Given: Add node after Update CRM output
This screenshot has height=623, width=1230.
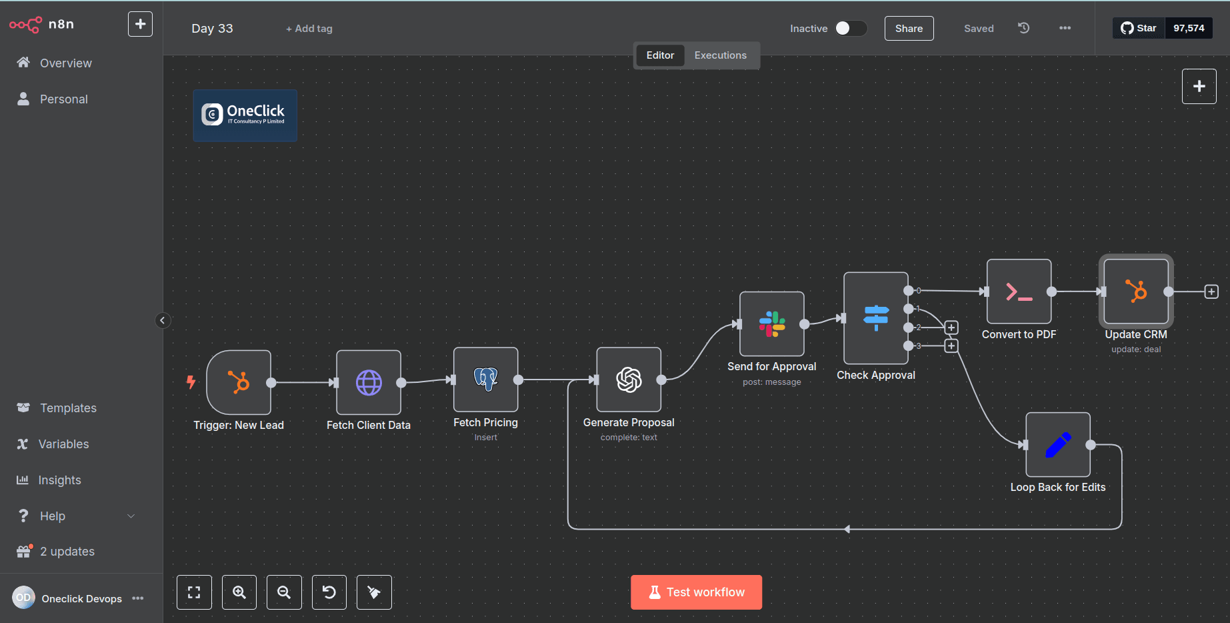Looking at the screenshot, I should (1211, 291).
